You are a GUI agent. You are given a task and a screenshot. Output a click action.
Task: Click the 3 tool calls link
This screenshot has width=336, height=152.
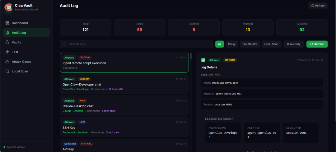click(113, 132)
